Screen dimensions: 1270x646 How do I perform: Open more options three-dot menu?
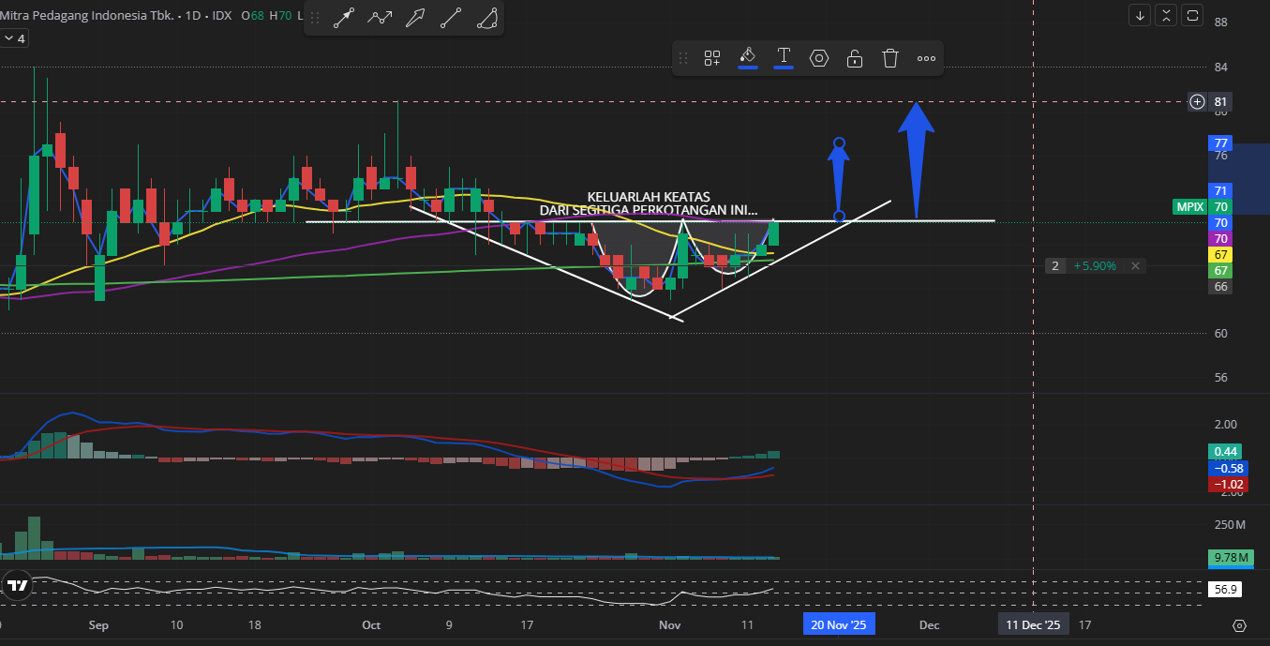(926, 58)
